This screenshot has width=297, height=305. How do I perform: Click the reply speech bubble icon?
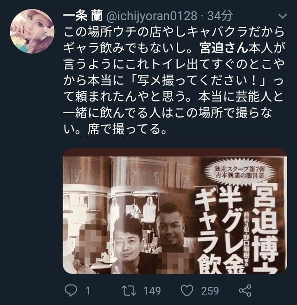coord(71,291)
